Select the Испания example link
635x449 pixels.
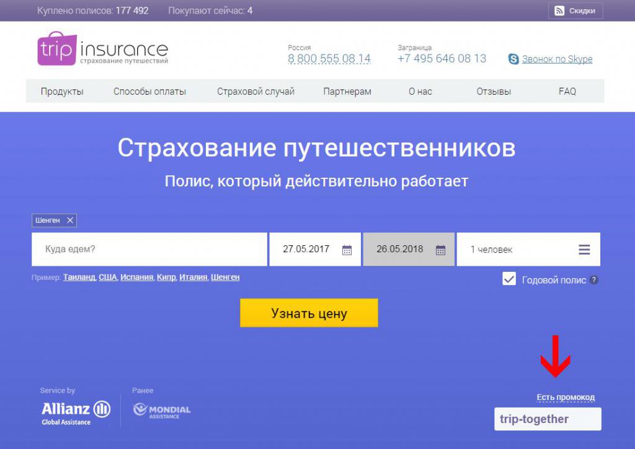pyautogui.click(x=136, y=277)
